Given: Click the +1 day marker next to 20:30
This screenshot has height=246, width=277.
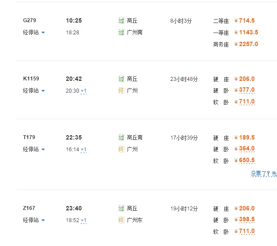Looking at the screenshot, I should [x=84, y=91].
